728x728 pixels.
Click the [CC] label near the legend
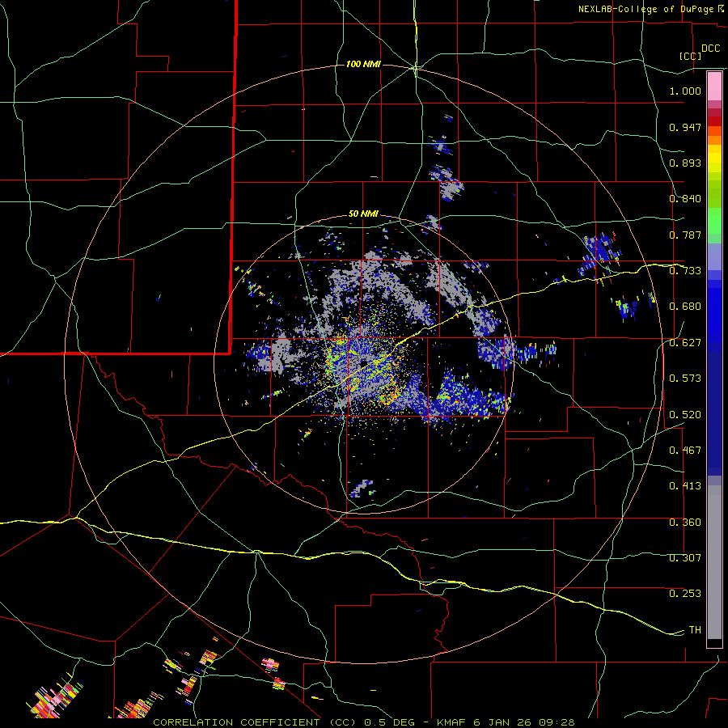coord(691,56)
